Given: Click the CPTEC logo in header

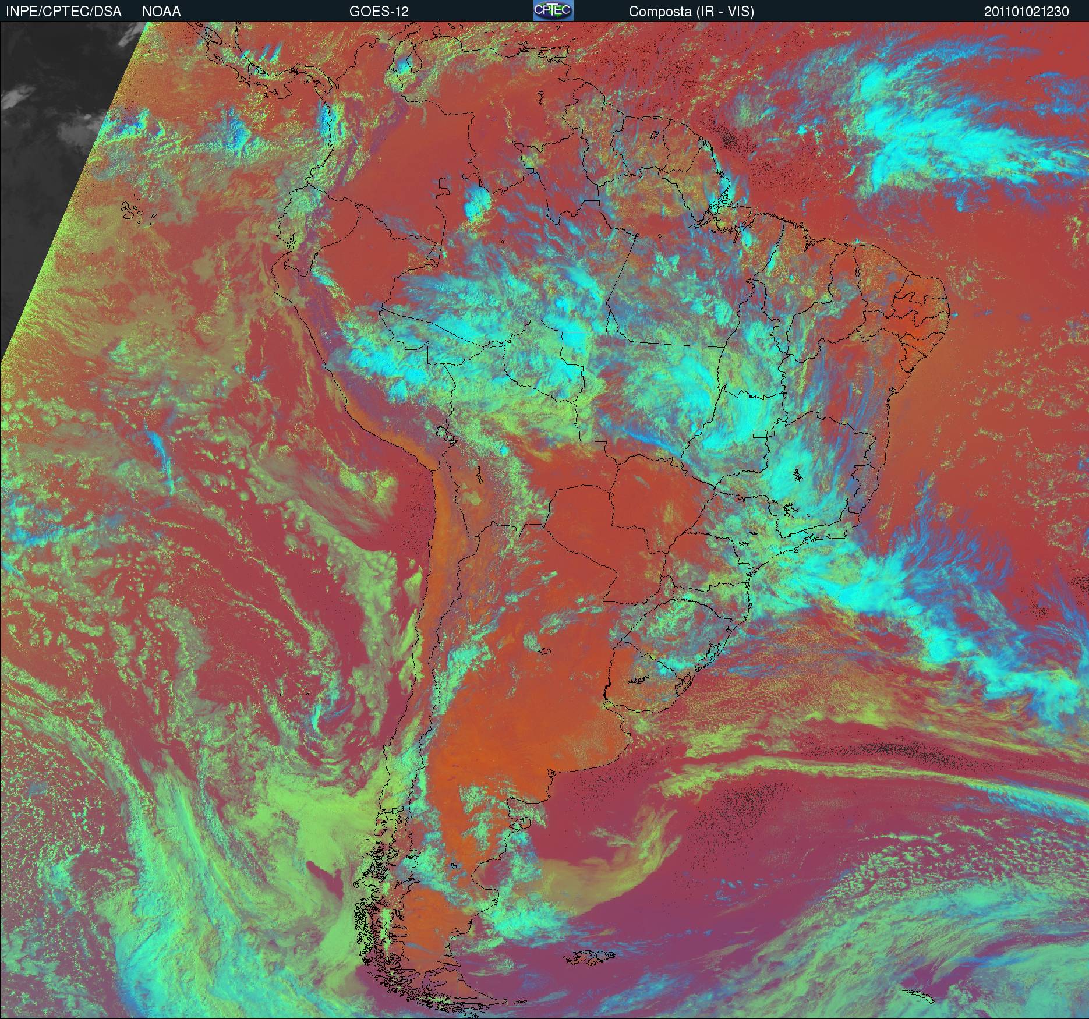Looking at the screenshot, I should [x=553, y=10].
